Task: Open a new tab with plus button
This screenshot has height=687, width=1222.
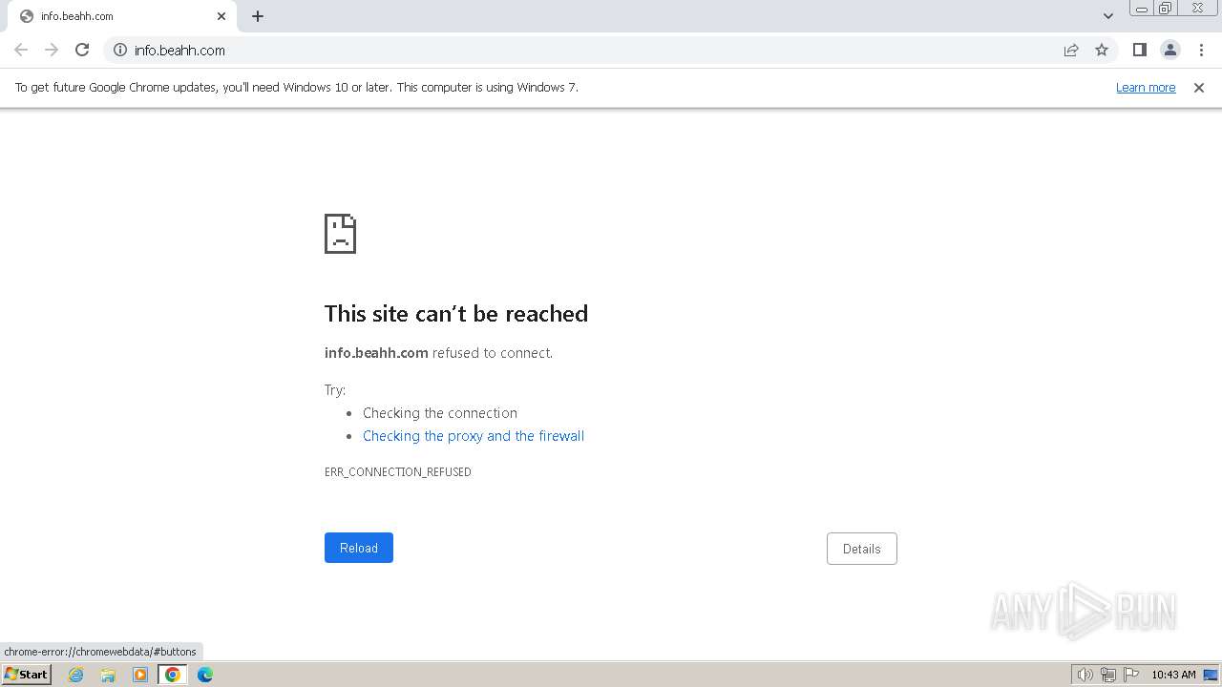Action: [x=258, y=16]
